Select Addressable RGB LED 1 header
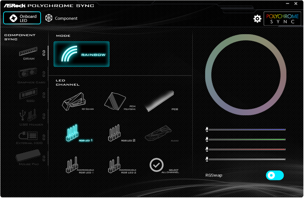The height and width of the screenshot is (198, 304). tap(80, 165)
